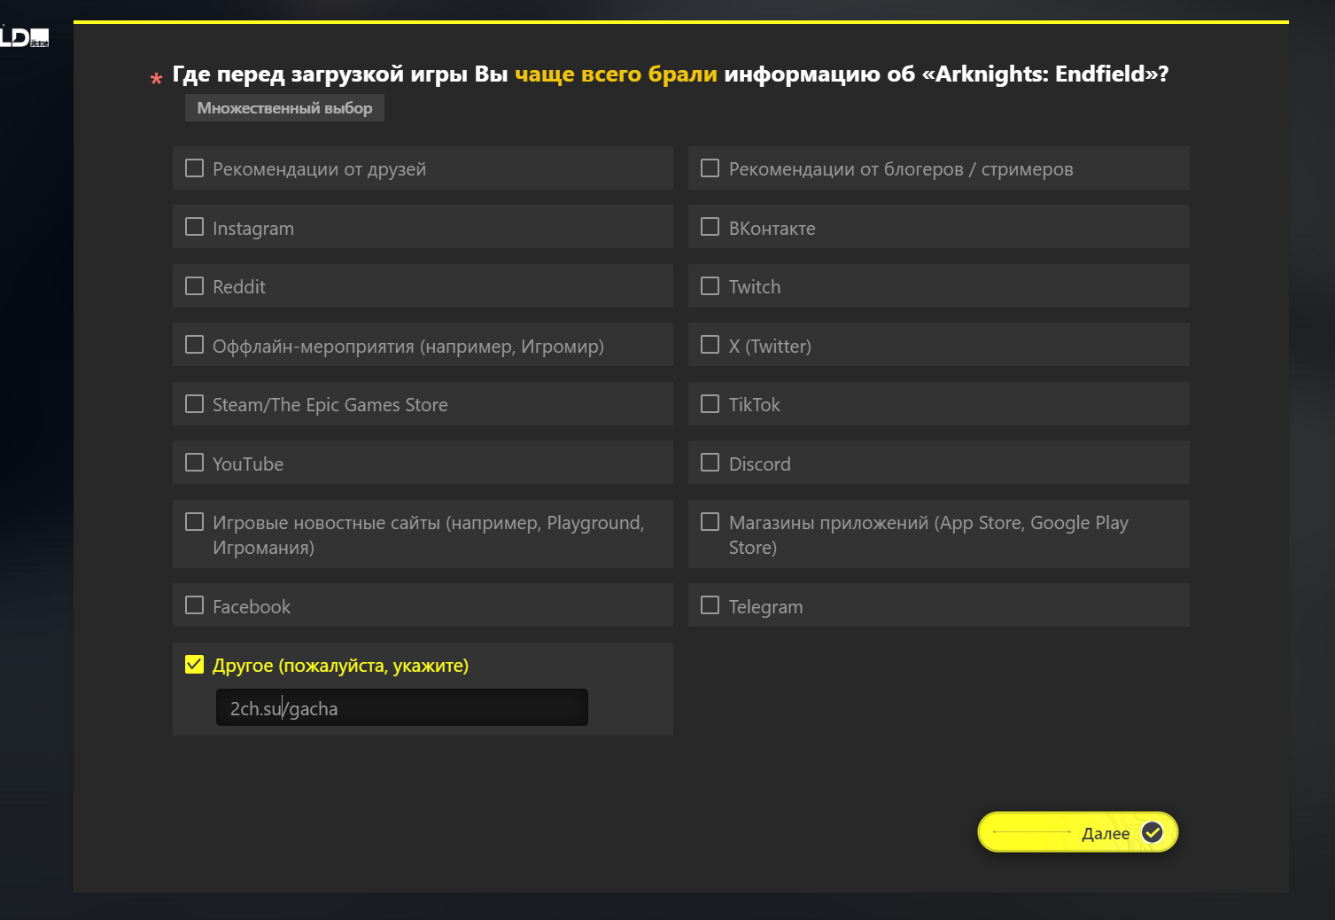This screenshot has height=920, width=1335.
Task: Select the TikTok checkbox
Action: [x=710, y=404]
